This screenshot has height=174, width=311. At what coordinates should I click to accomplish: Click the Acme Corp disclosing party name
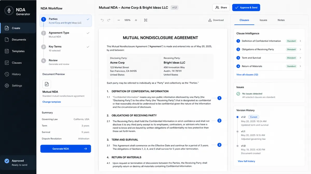point(117,63)
